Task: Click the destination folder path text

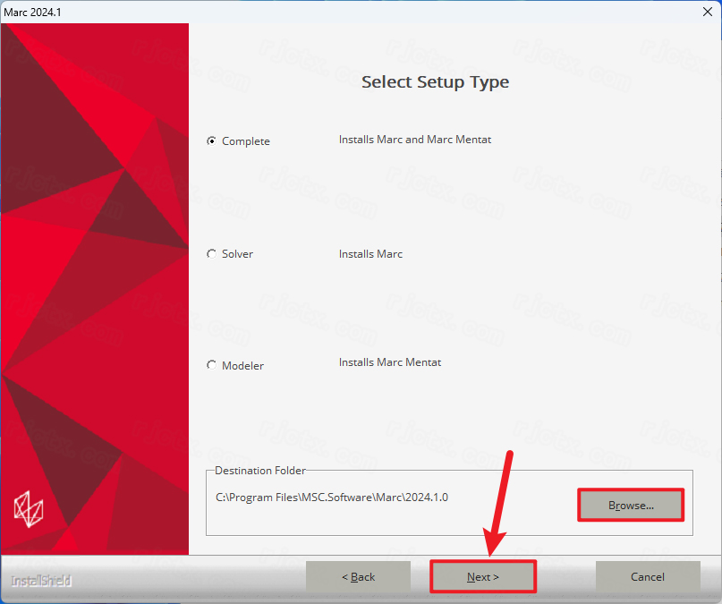Action: click(x=332, y=498)
